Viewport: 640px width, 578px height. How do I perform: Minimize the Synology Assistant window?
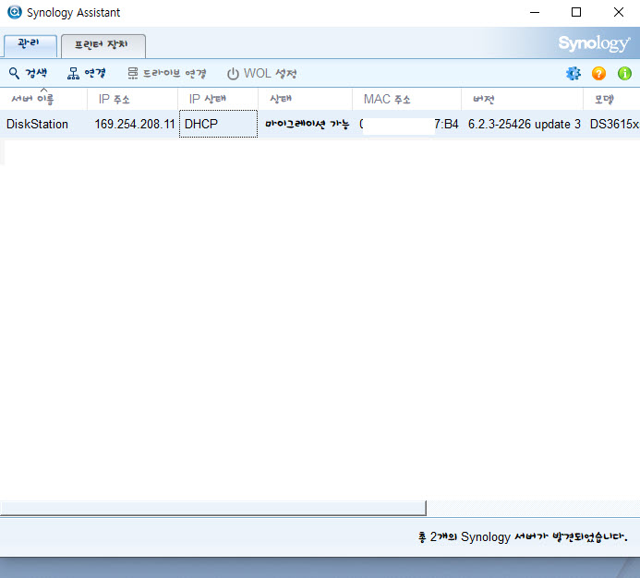(x=535, y=12)
